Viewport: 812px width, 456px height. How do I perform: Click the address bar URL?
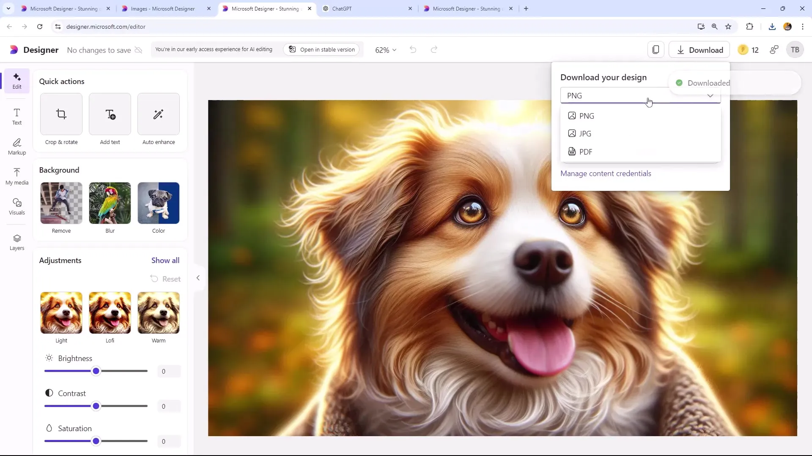coord(106,27)
